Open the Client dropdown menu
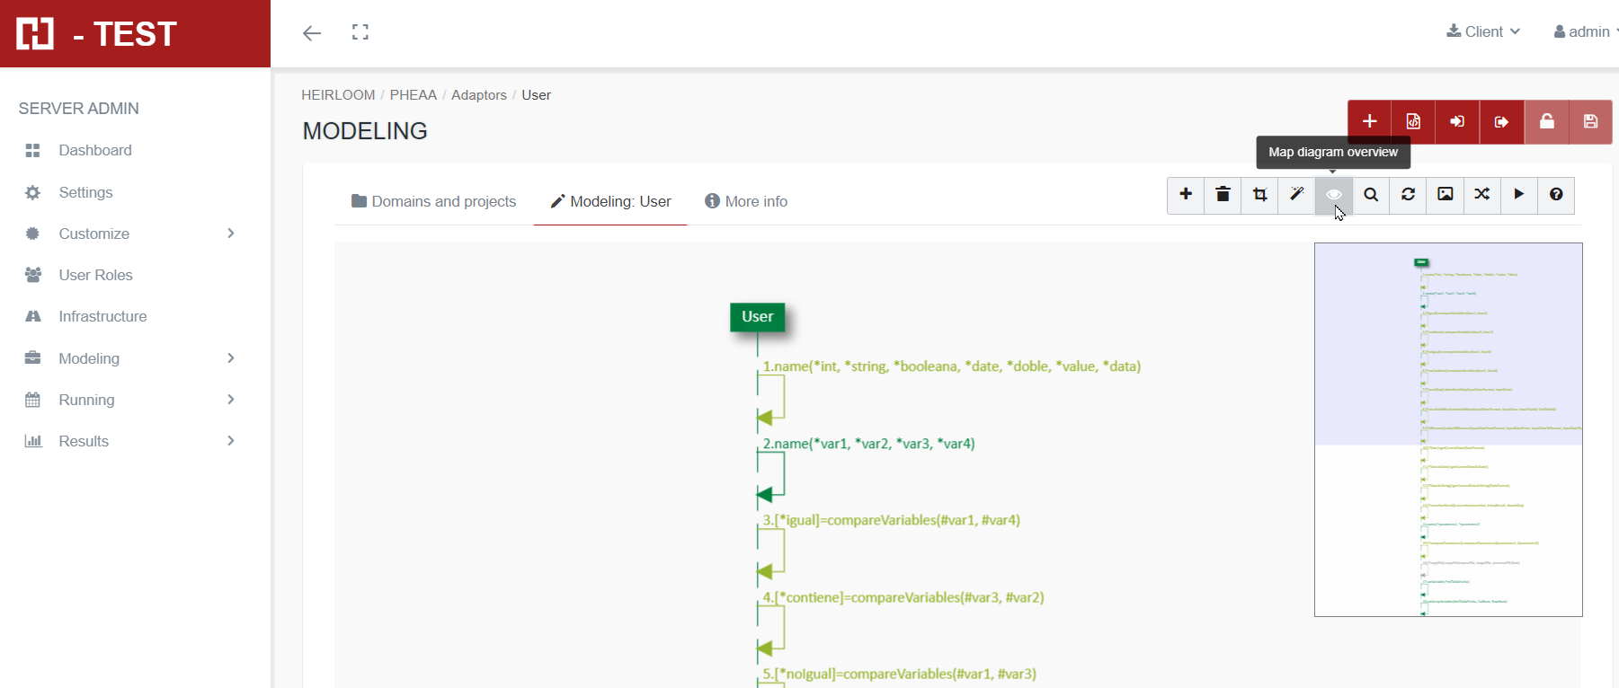The height and width of the screenshot is (688, 1619). click(x=1483, y=32)
